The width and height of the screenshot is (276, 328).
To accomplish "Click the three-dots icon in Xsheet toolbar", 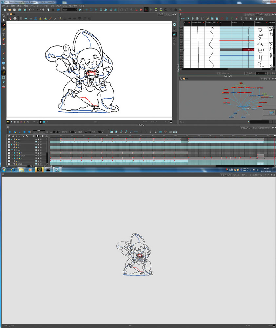I will coord(183,19).
